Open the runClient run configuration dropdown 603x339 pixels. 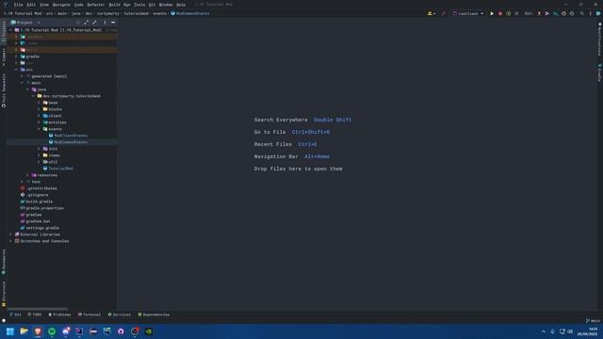[468, 13]
